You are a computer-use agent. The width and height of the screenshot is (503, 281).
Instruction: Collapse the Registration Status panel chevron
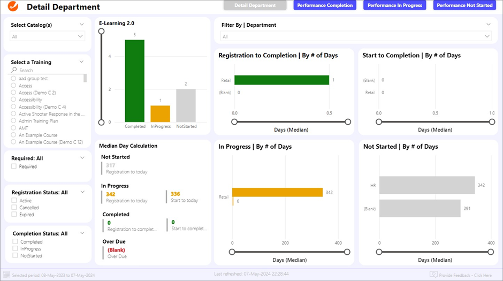click(x=82, y=192)
